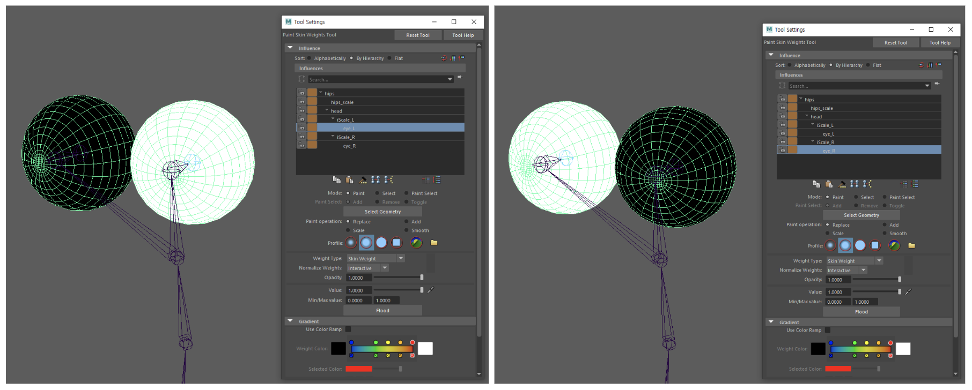Enable Use Color Ramp checkbox in left window
This screenshot has height=390, width=972.
348,329
